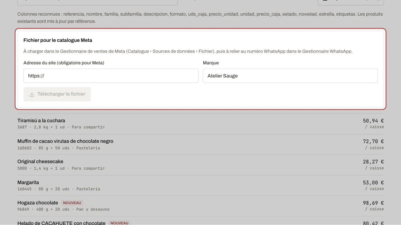Click the 'Colonnes reconnues' help paragraph
The image size is (401, 225).
(200, 18)
